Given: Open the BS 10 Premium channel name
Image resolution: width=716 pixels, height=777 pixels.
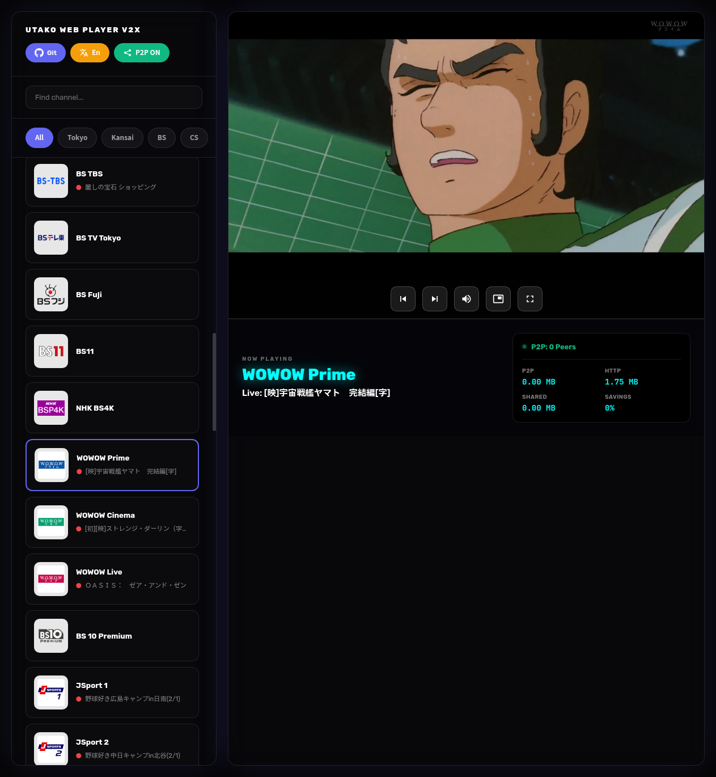Looking at the screenshot, I should click(104, 636).
